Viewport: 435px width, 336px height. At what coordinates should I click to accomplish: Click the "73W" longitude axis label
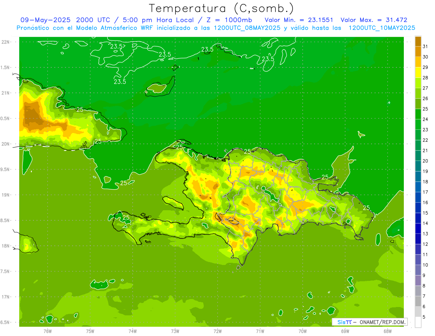click(x=175, y=331)
